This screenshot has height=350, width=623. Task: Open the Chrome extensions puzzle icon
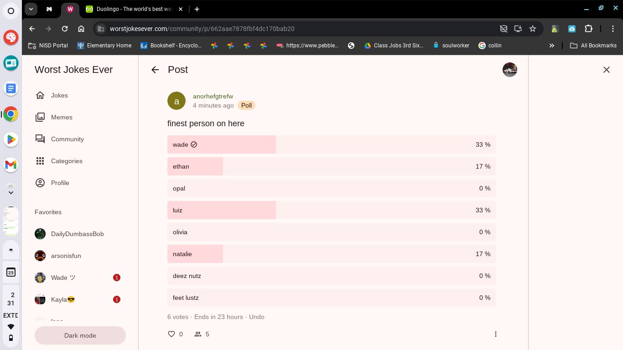point(588,29)
